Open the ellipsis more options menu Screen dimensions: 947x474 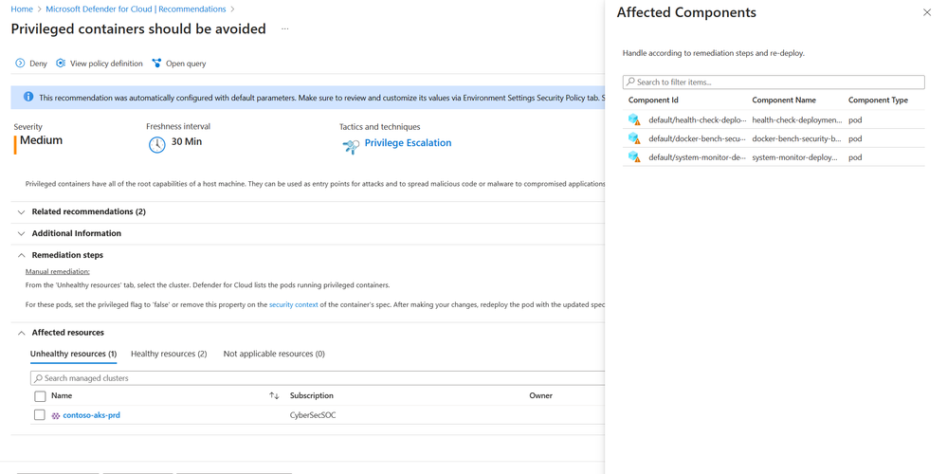click(285, 28)
